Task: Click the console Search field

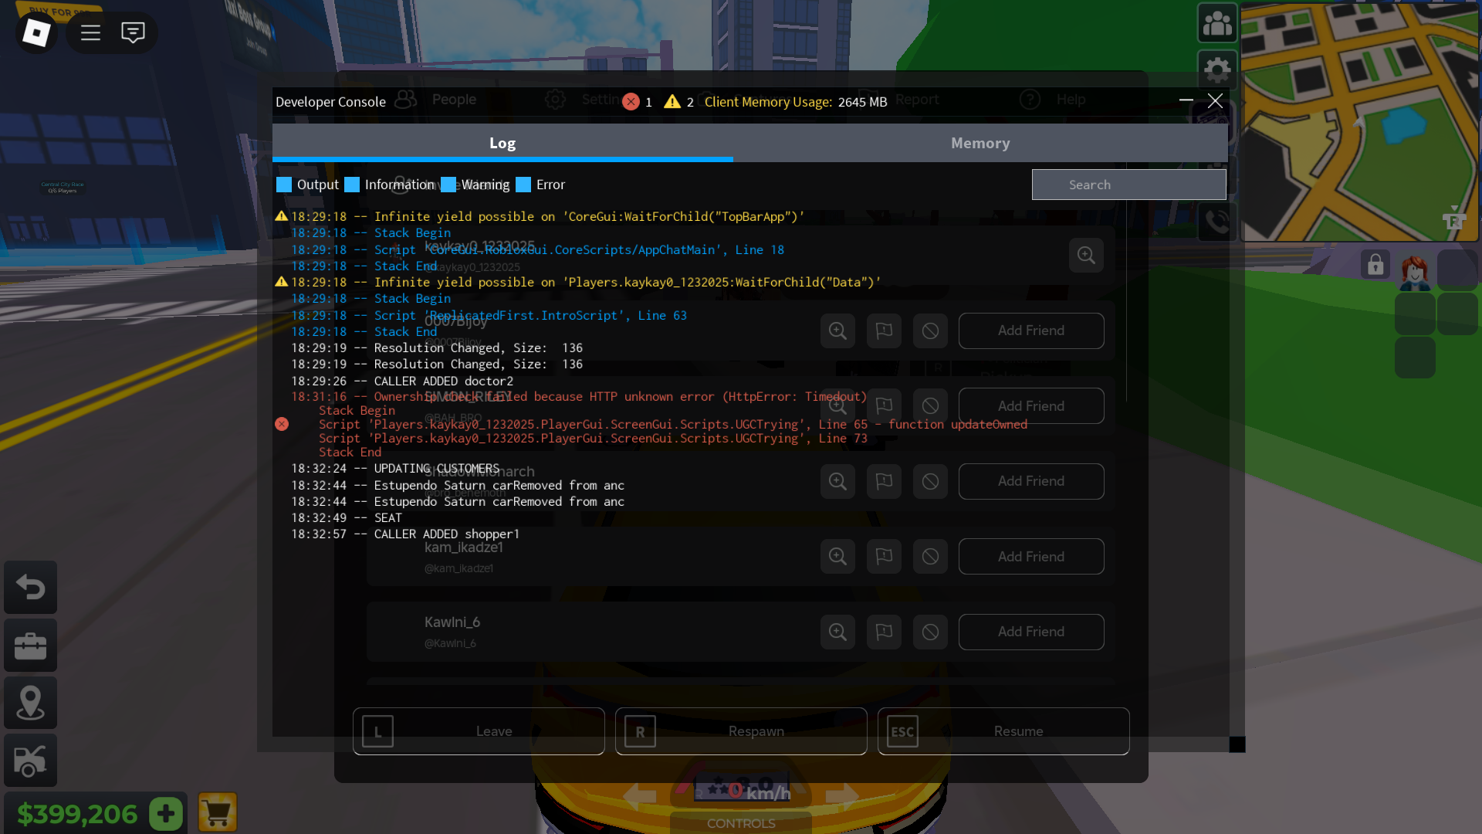Action: click(x=1128, y=185)
